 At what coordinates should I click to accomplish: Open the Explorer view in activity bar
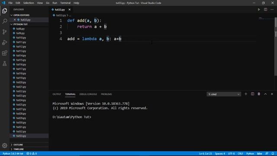coord(5,11)
